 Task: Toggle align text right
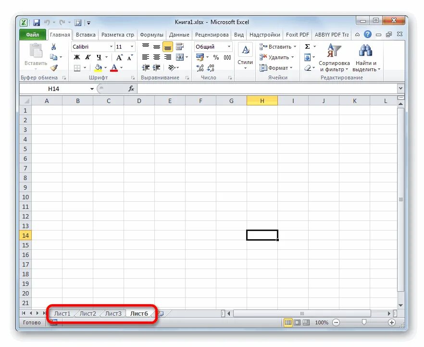pyautogui.click(x=168, y=57)
